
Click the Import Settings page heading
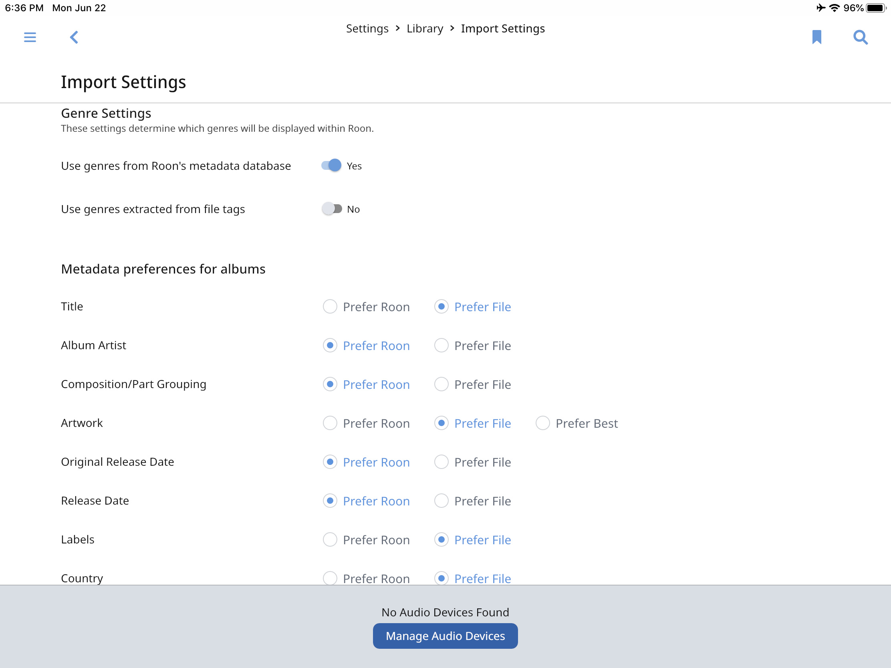[x=123, y=82]
